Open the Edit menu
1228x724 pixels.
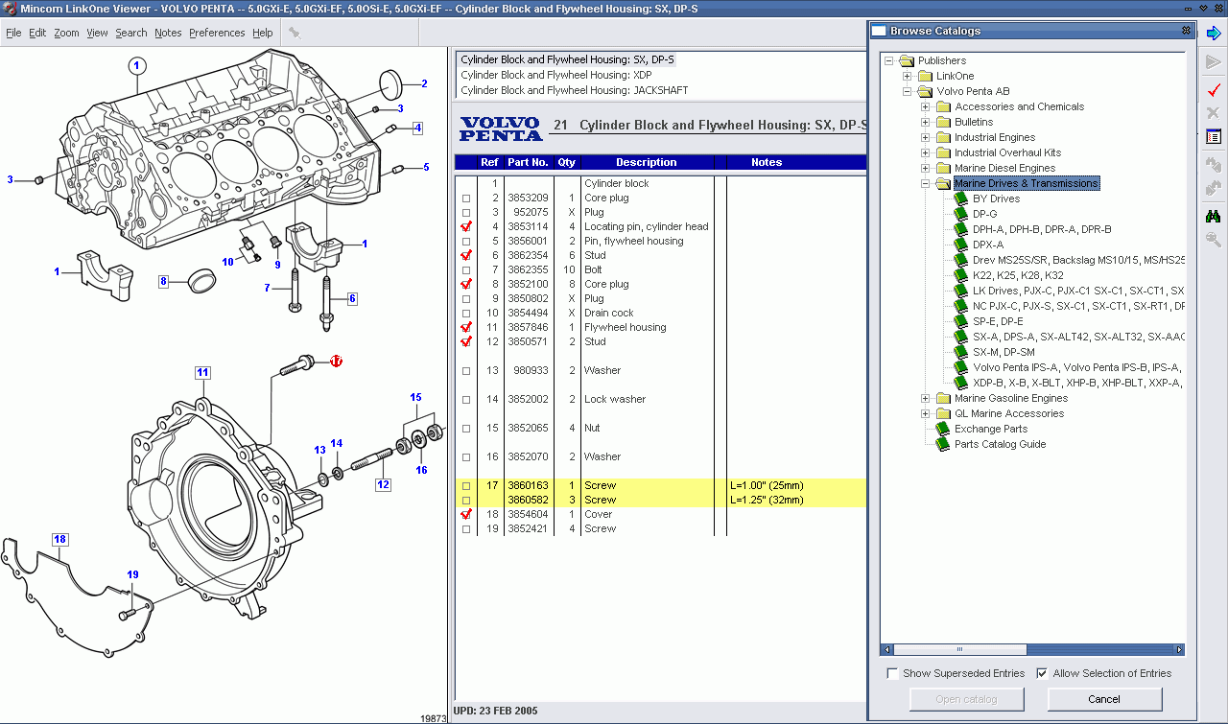[37, 33]
